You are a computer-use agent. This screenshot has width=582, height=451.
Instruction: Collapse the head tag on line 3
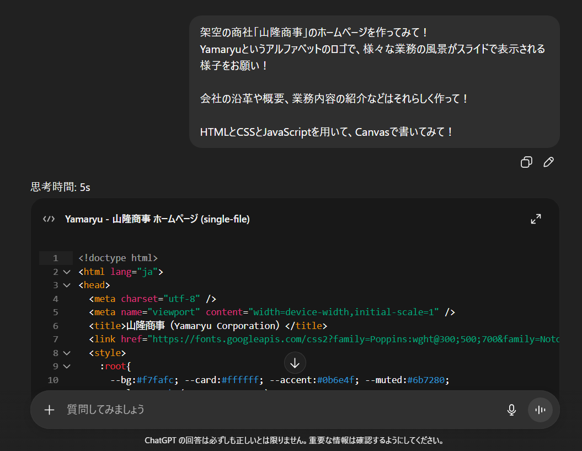click(x=67, y=285)
